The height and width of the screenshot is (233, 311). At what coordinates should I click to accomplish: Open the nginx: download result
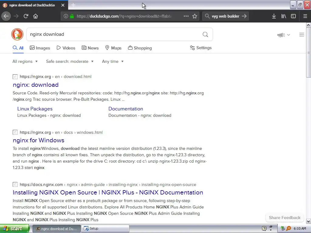36,85
